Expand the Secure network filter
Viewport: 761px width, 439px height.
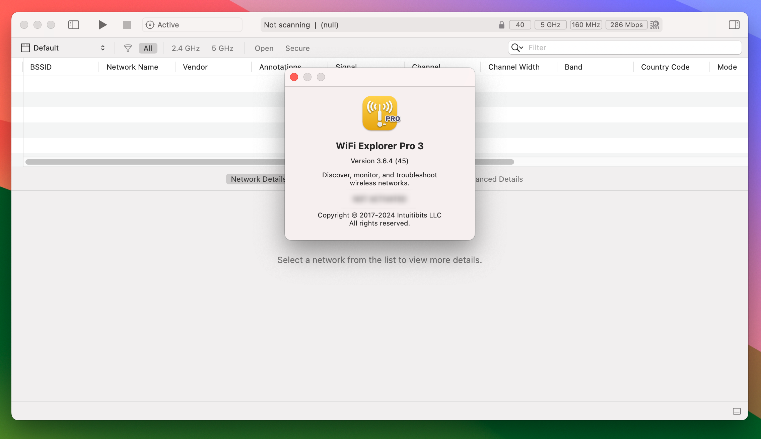pyautogui.click(x=298, y=48)
